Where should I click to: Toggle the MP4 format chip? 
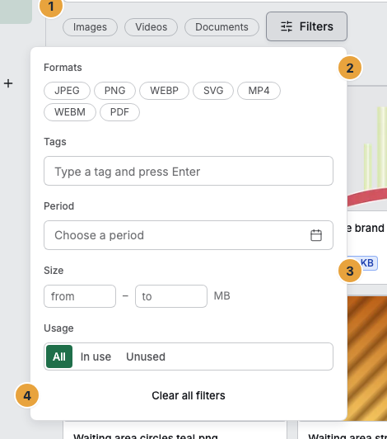259,91
